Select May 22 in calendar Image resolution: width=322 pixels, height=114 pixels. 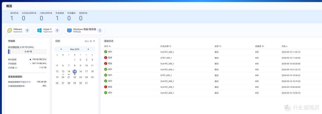75,77
